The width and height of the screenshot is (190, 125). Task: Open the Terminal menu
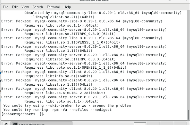tap(53, 7)
